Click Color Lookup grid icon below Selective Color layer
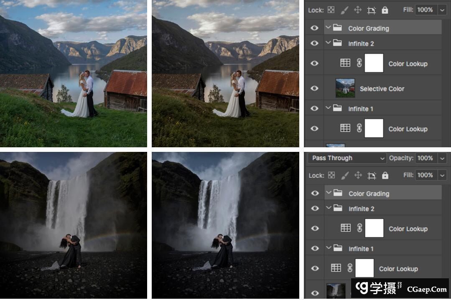Image resolution: width=451 pixels, height=300 pixels. [x=345, y=129]
